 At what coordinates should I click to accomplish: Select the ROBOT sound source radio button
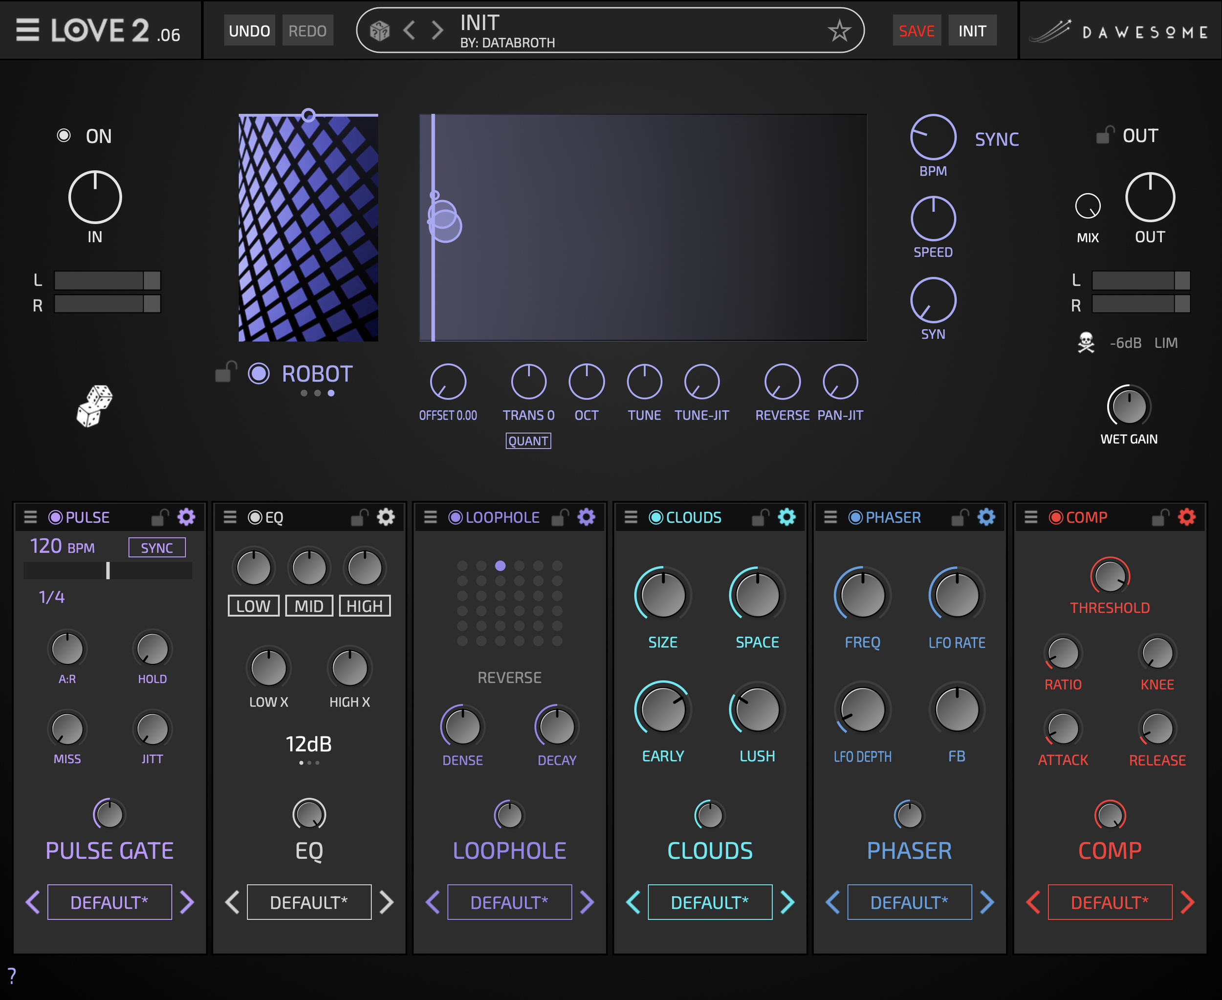(260, 373)
